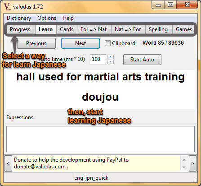
Task: Enable the Clipboard checkbox
Action: tap(107, 43)
